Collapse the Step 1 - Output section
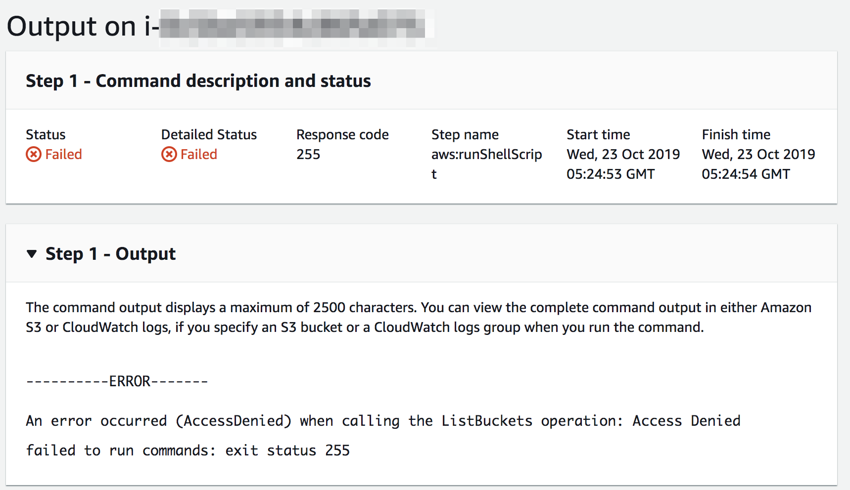 [x=32, y=254]
